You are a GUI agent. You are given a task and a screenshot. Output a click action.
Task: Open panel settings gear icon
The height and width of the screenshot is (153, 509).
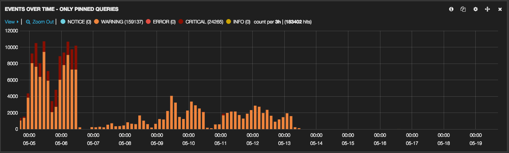coord(475,9)
